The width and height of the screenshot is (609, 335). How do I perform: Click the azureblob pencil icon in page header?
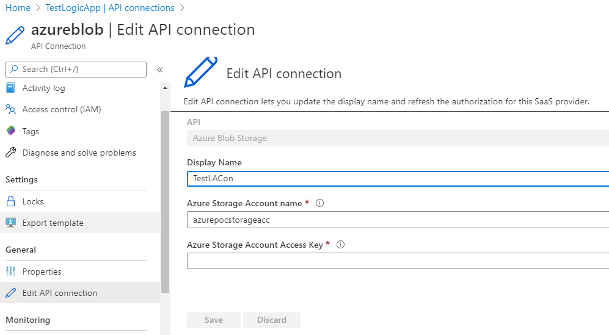(x=15, y=35)
